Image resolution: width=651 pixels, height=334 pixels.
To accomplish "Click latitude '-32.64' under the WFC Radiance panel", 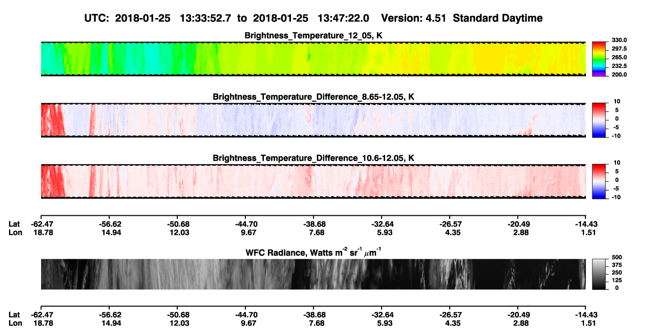I will point(382,315).
